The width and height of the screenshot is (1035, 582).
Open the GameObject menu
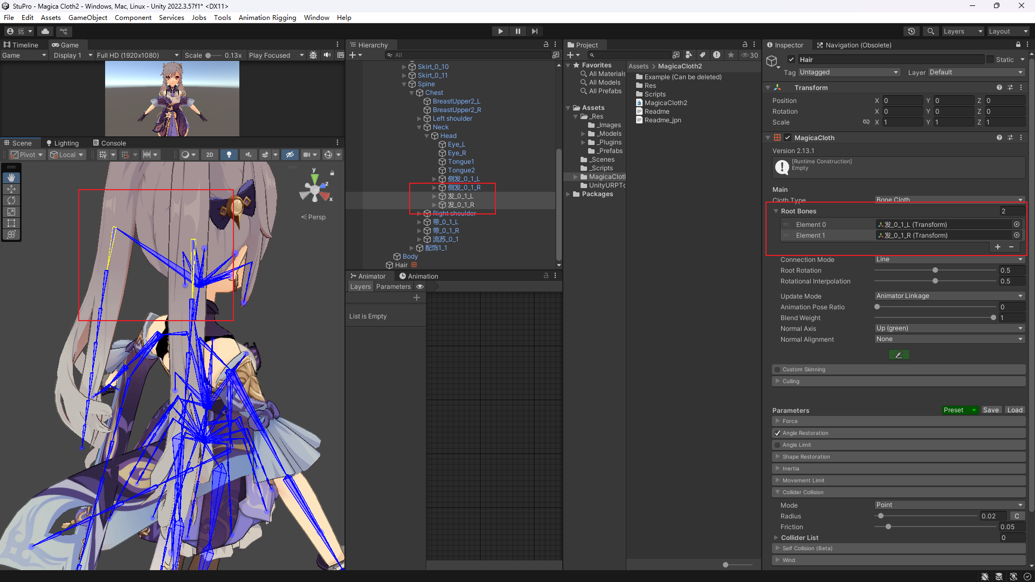pos(88,17)
